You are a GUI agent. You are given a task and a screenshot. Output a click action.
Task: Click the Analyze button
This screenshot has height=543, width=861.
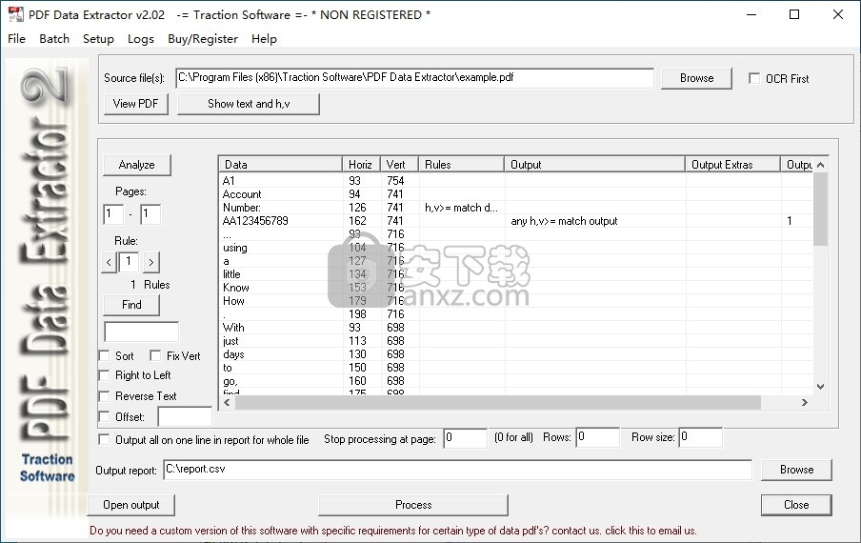click(137, 165)
